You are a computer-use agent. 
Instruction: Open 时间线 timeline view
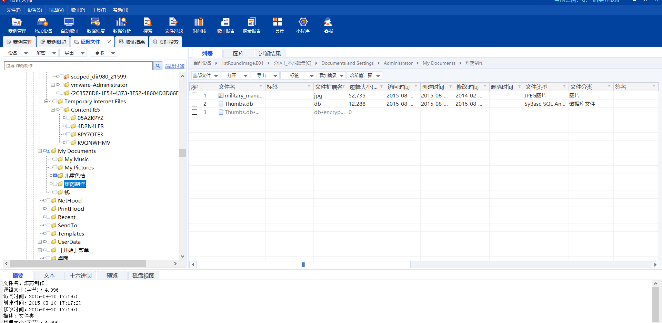pos(199,25)
